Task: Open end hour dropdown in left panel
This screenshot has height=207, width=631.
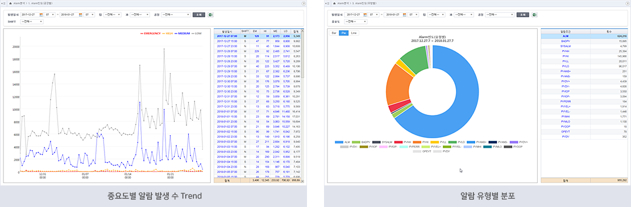Action: tap(89, 14)
